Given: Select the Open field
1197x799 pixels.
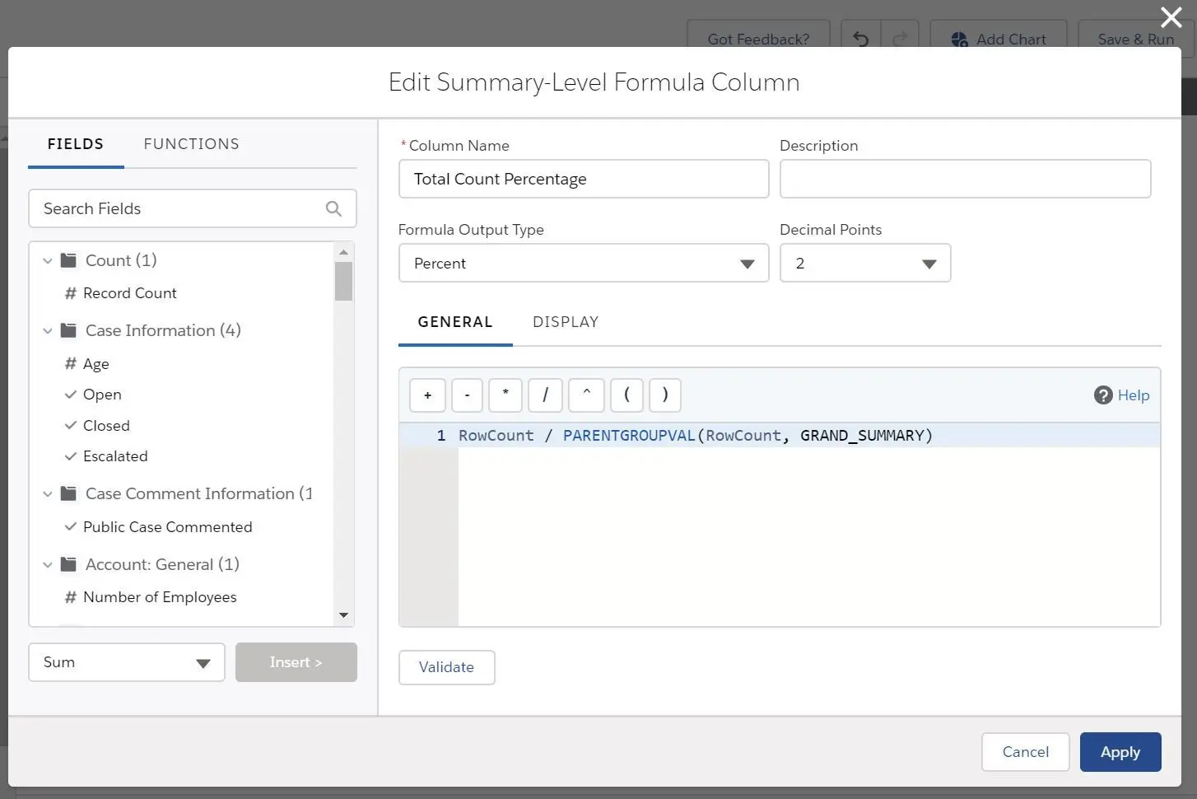Looking at the screenshot, I should point(102,395).
